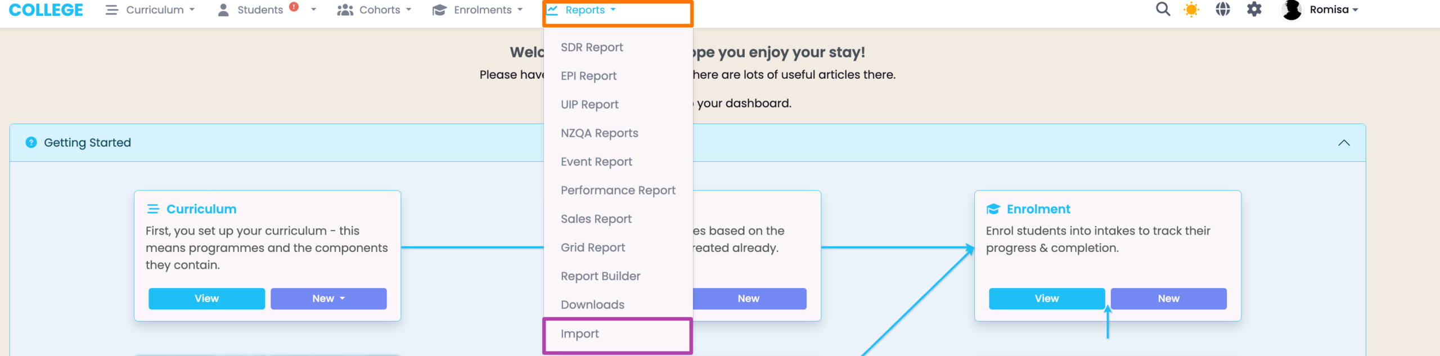Image resolution: width=1440 pixels, height=356 pixels.
Task: Open the settings gear icon
Action: pyautogui.click(x=1254, y=10)
